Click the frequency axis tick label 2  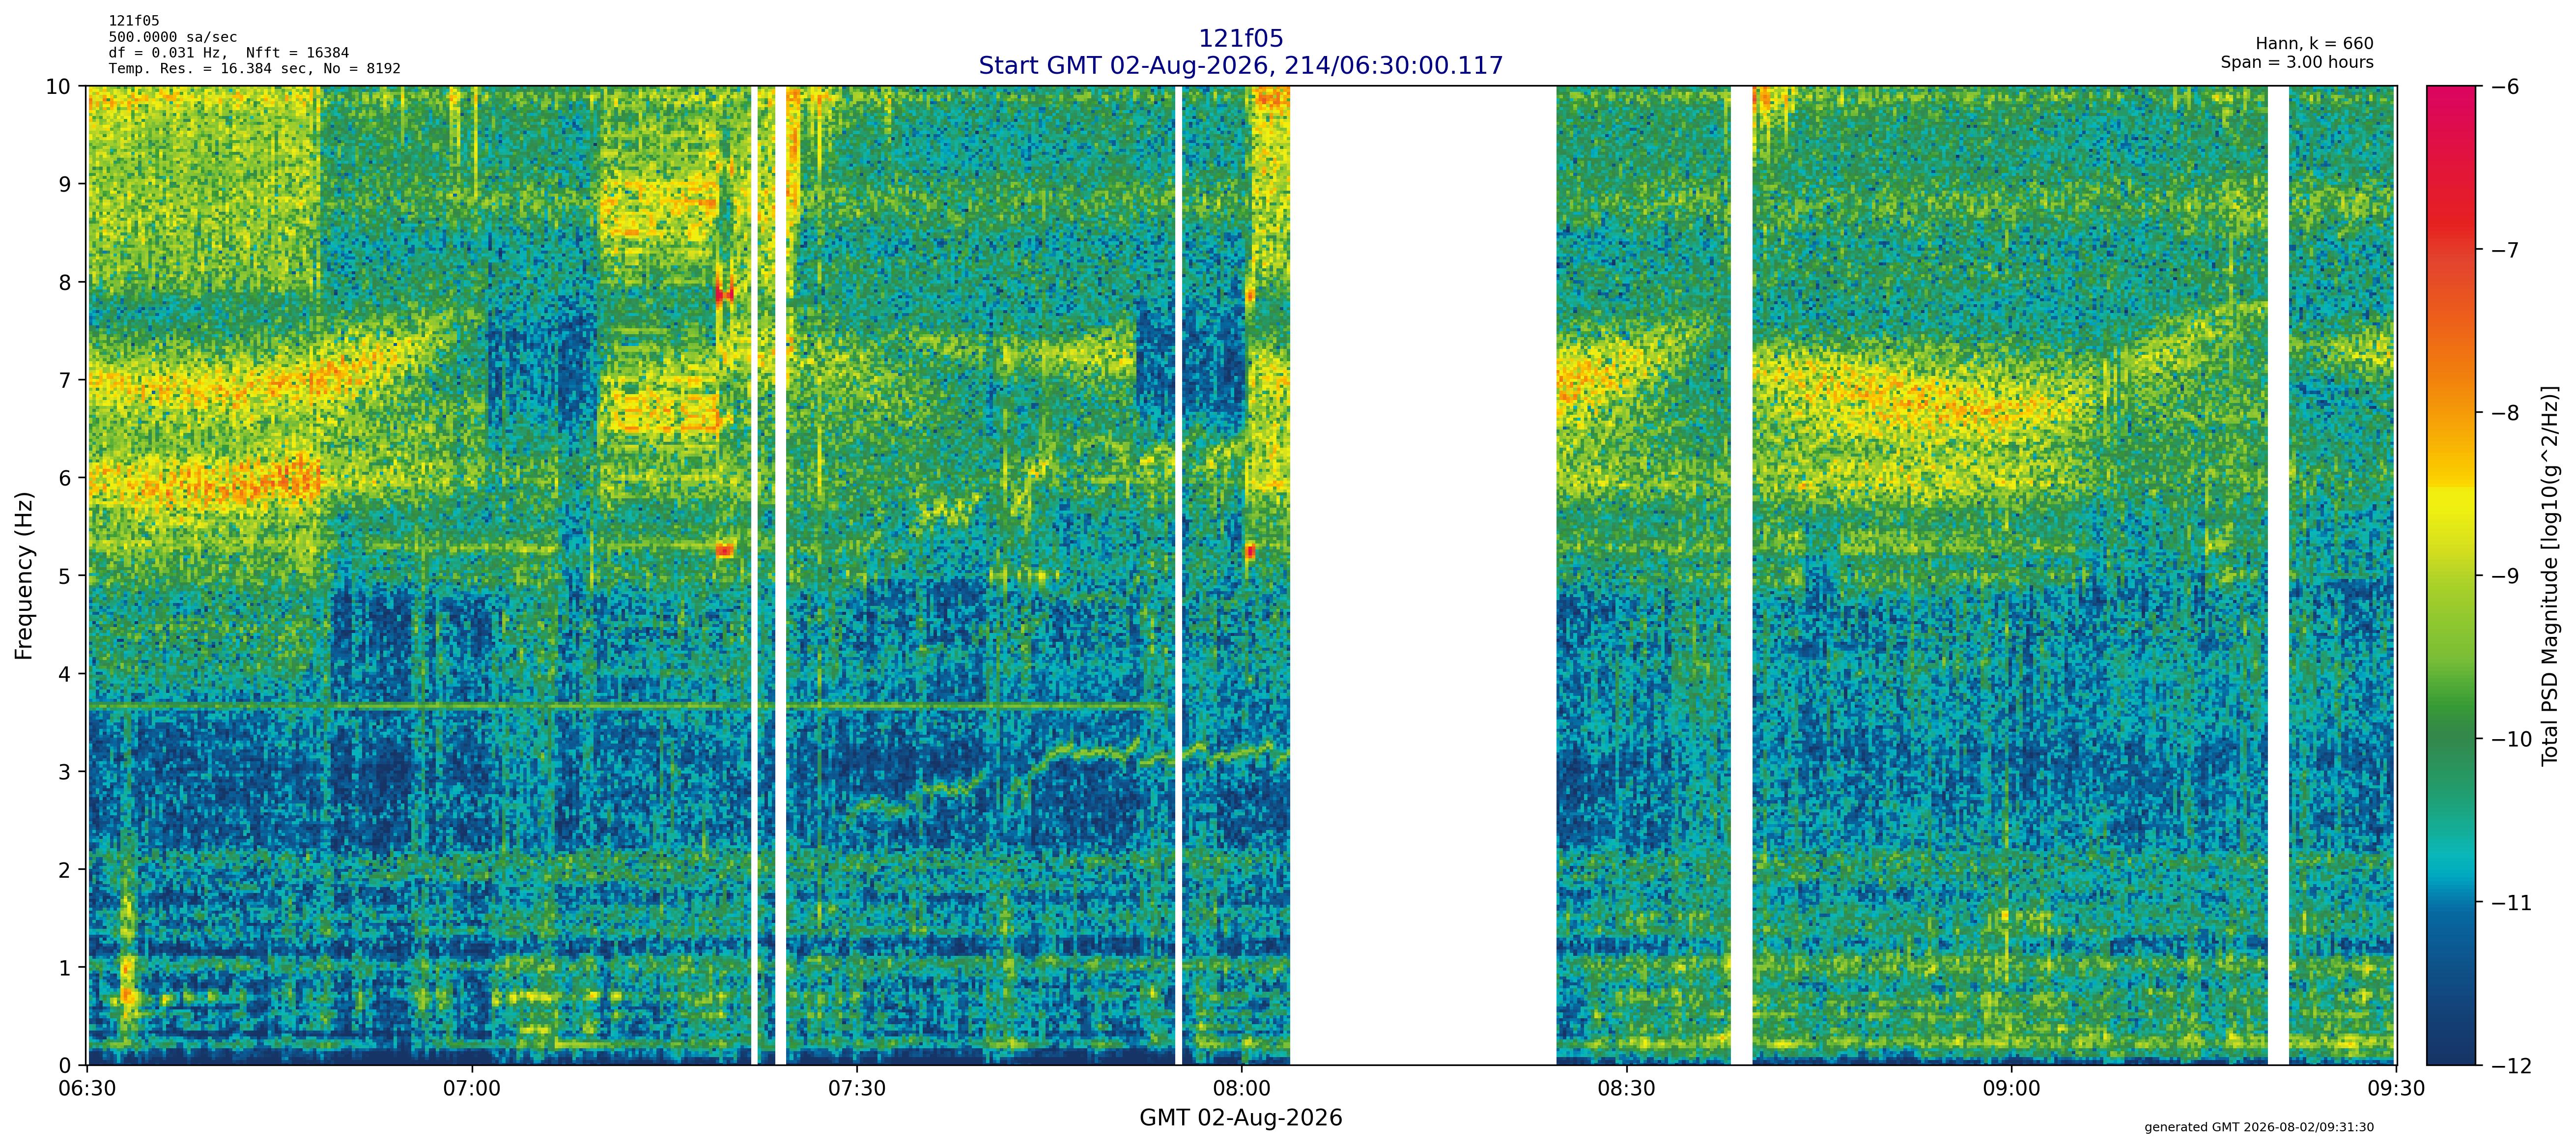[65, 871]
